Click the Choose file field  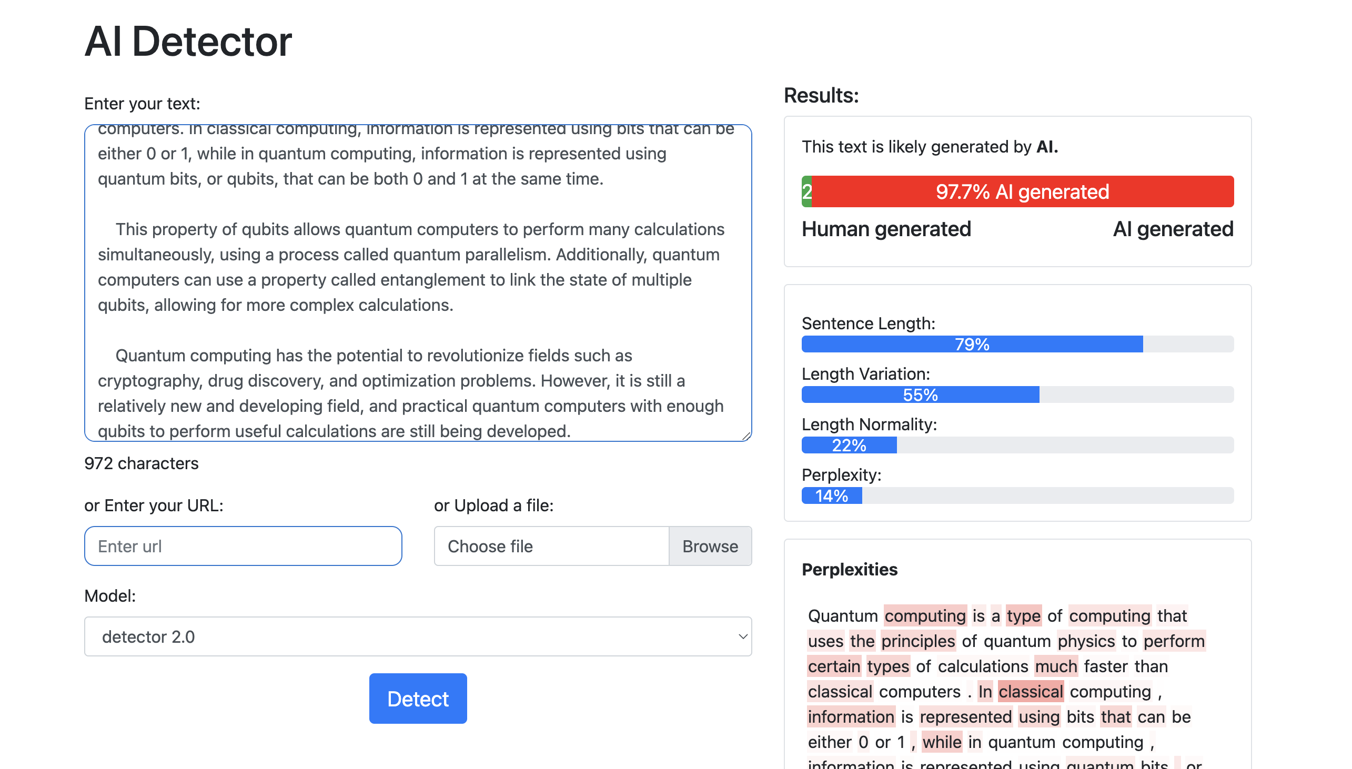[551, 546]
